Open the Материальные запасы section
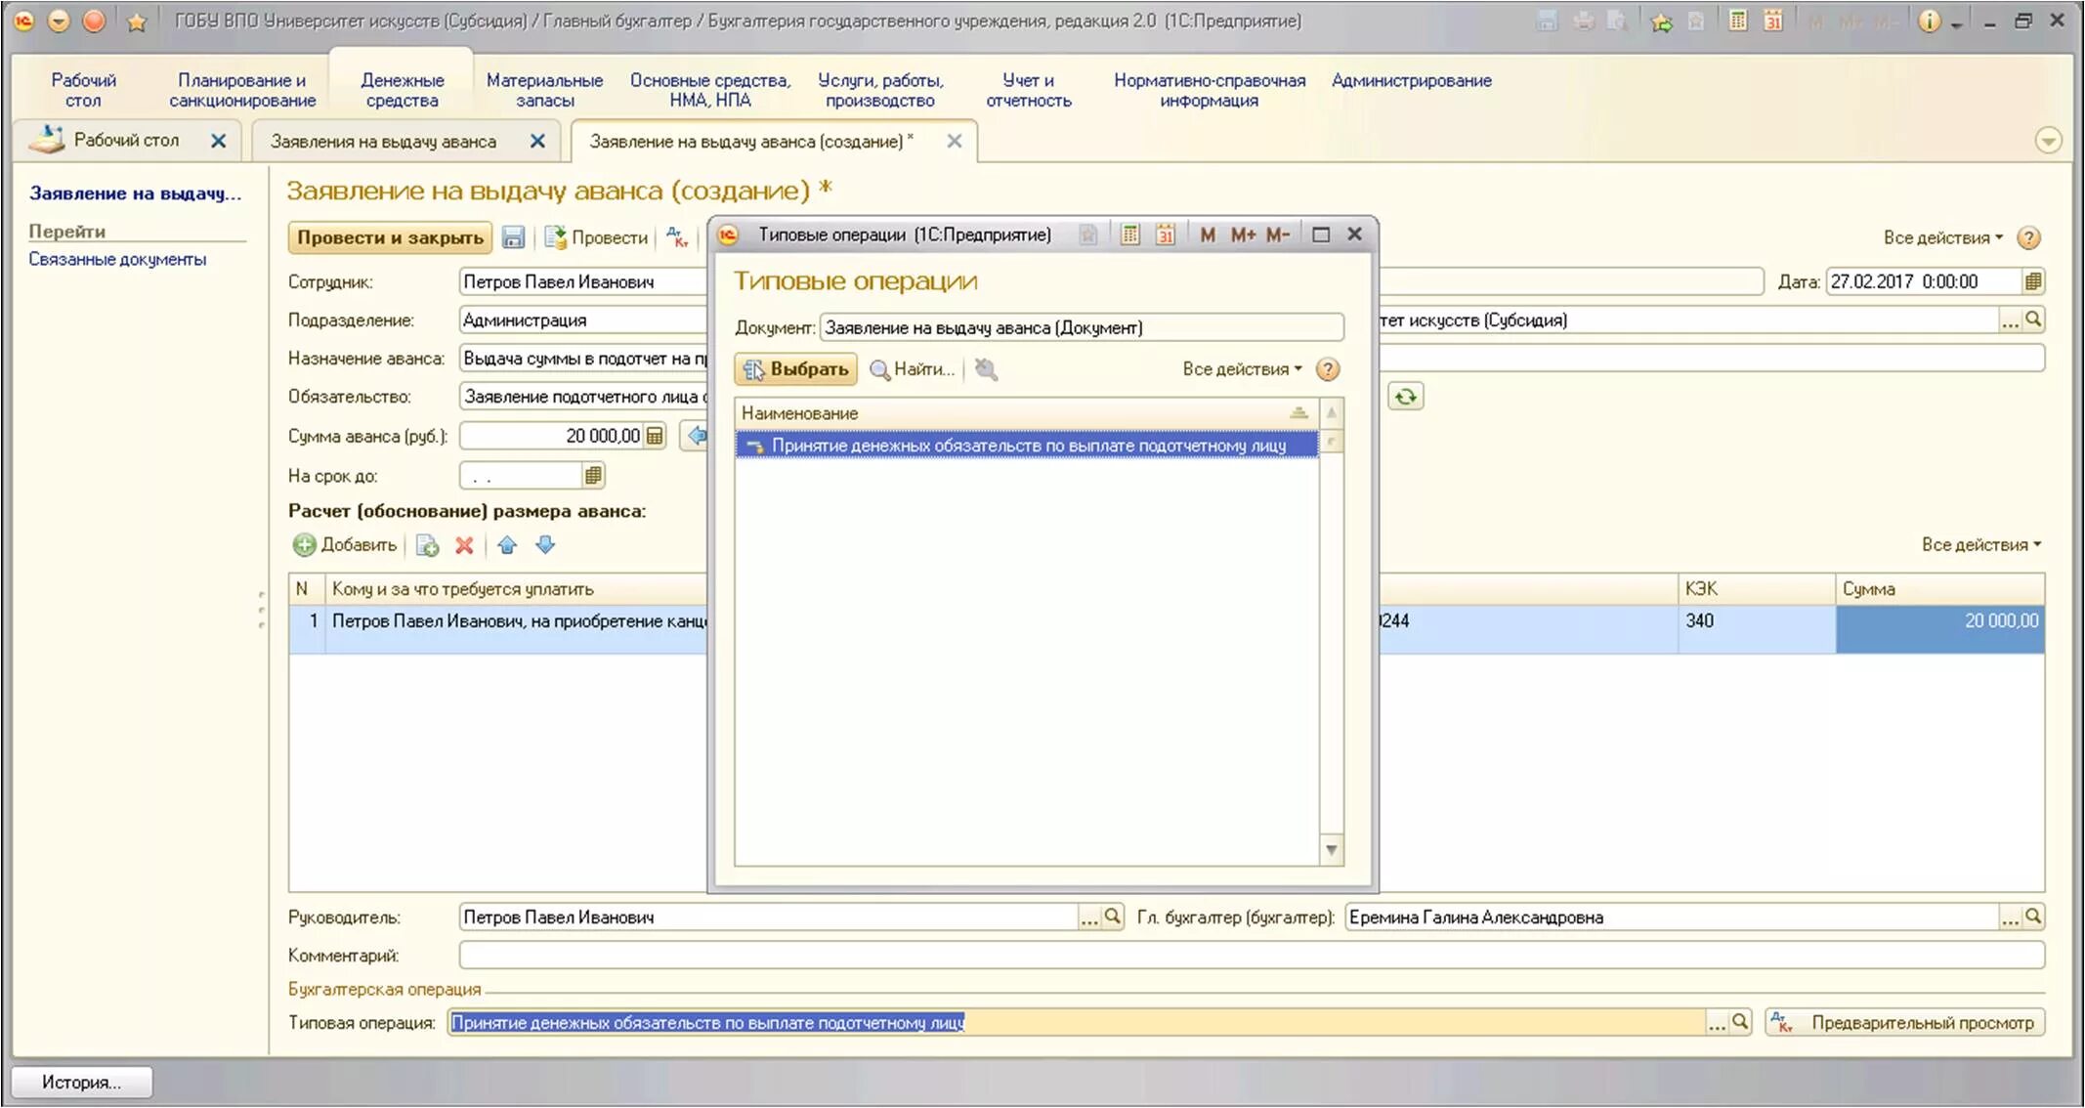2085x1108 pixels. point(544,90)
